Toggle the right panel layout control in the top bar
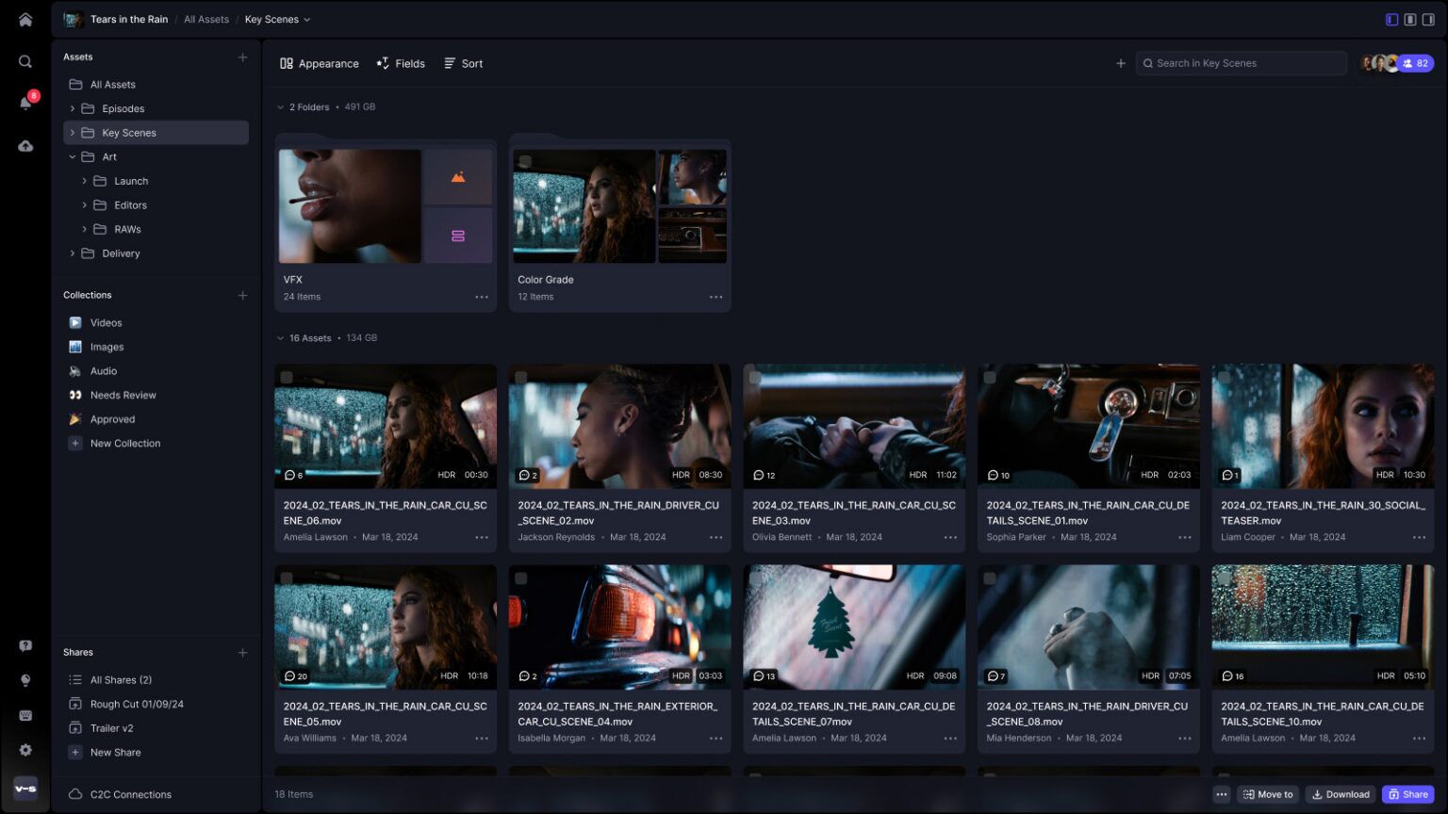Screen dimensions: 1448x814 (1426, 19)
